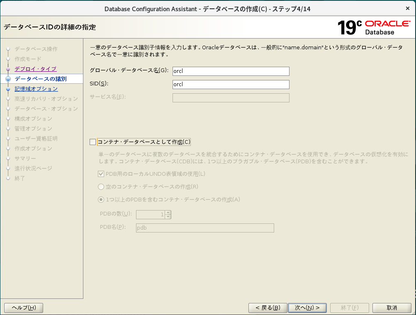Screen dimensions: 416x315
Task: Select 空のコンテナ・データベースの作成 radio button
Action: (101, 187)
